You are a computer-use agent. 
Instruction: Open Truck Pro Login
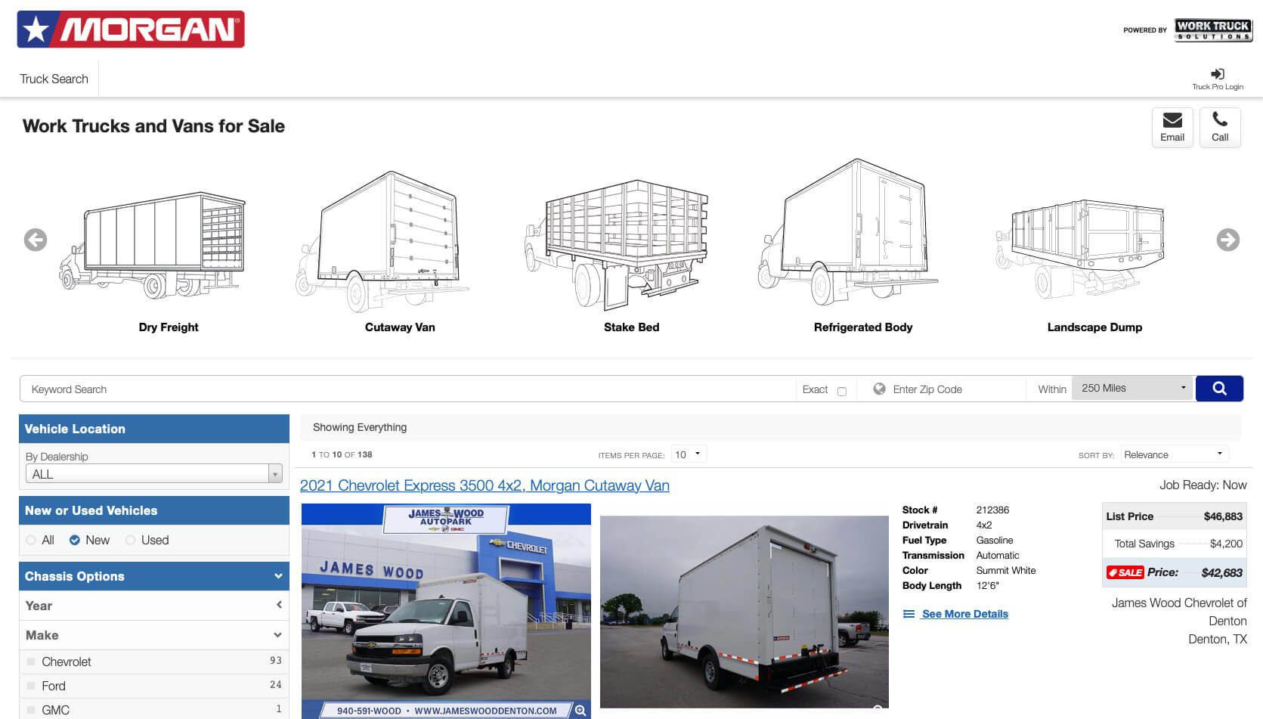tap(1217, 78)
